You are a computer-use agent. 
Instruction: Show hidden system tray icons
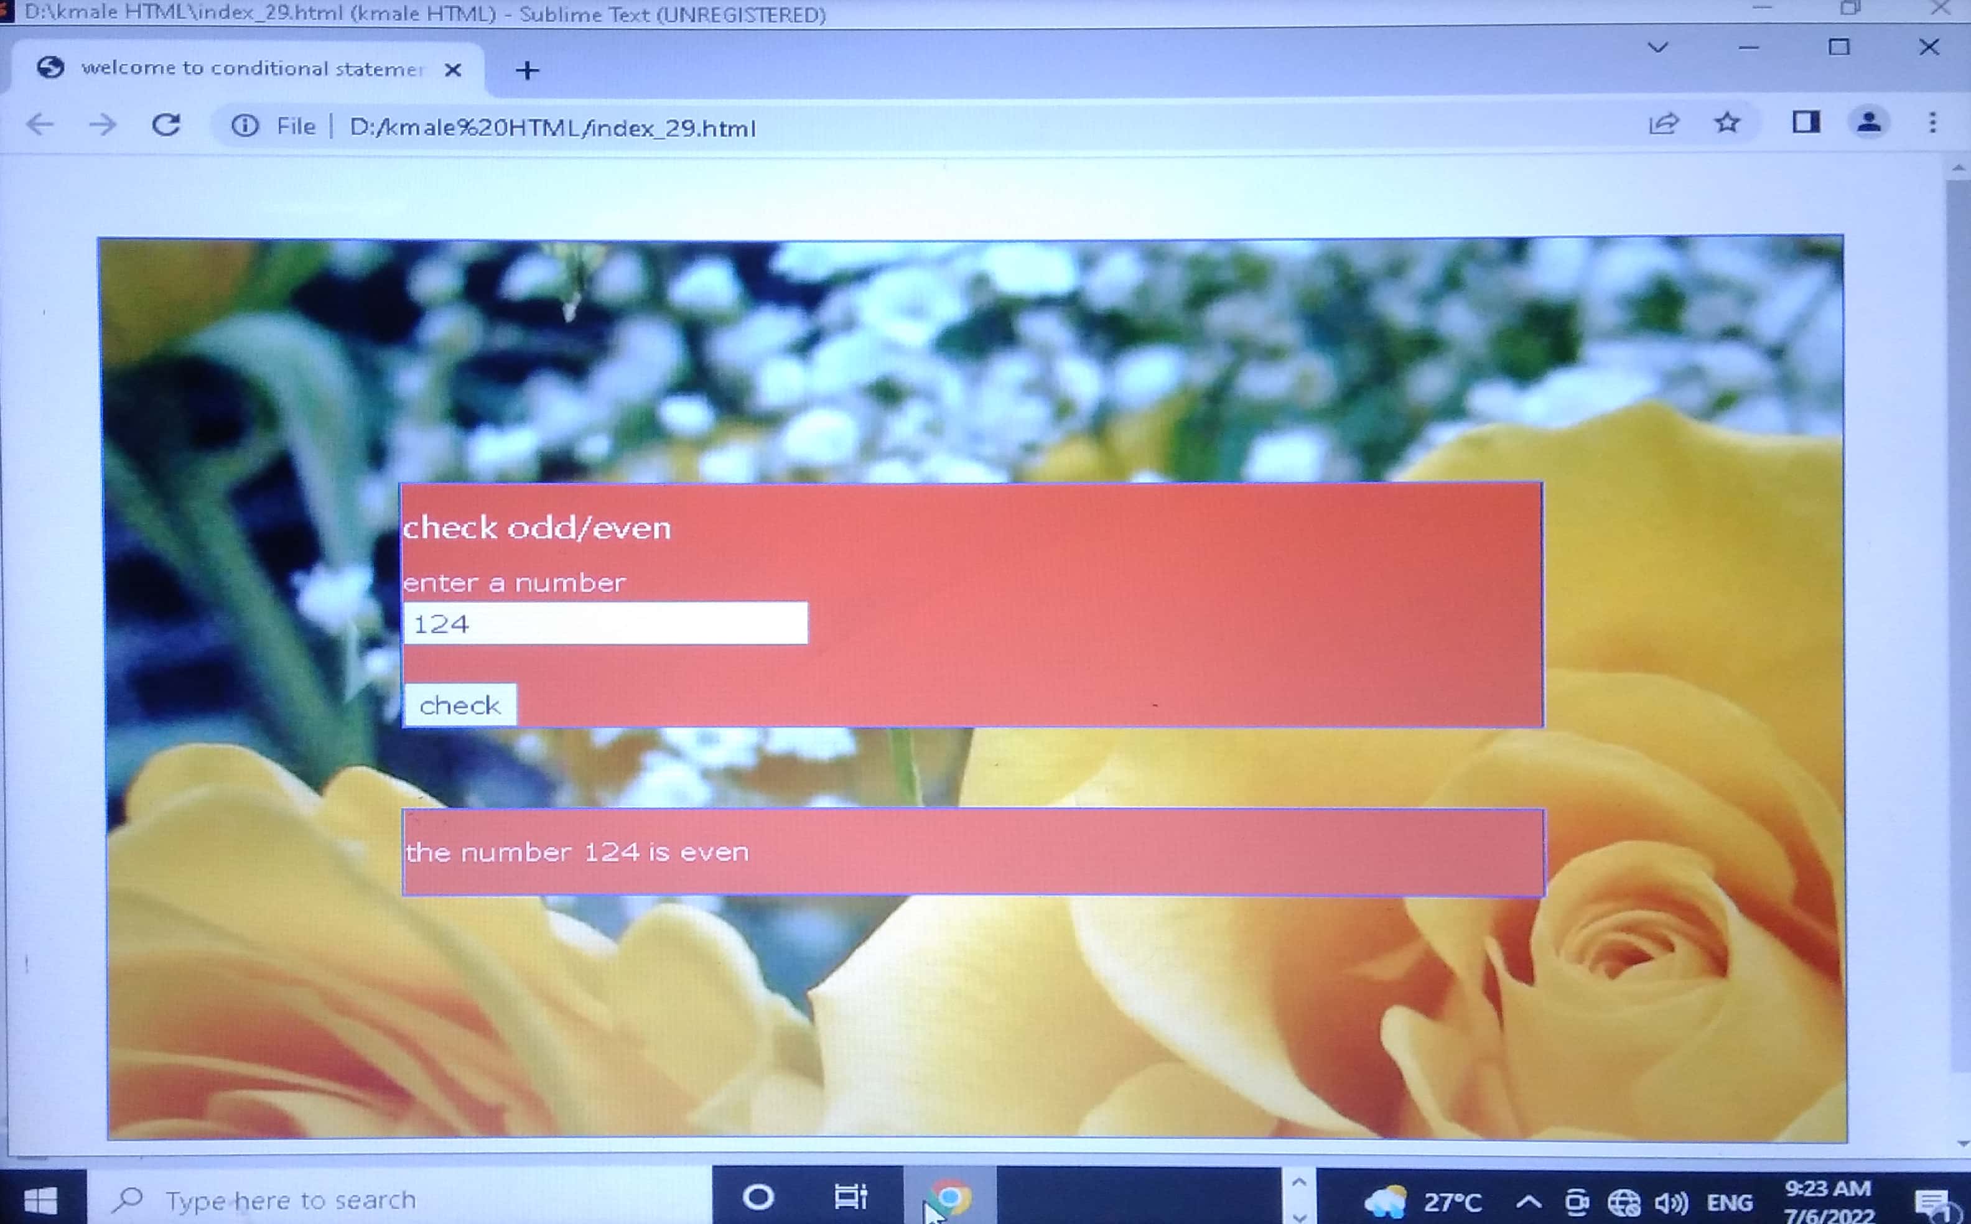click(1528, 1202)
